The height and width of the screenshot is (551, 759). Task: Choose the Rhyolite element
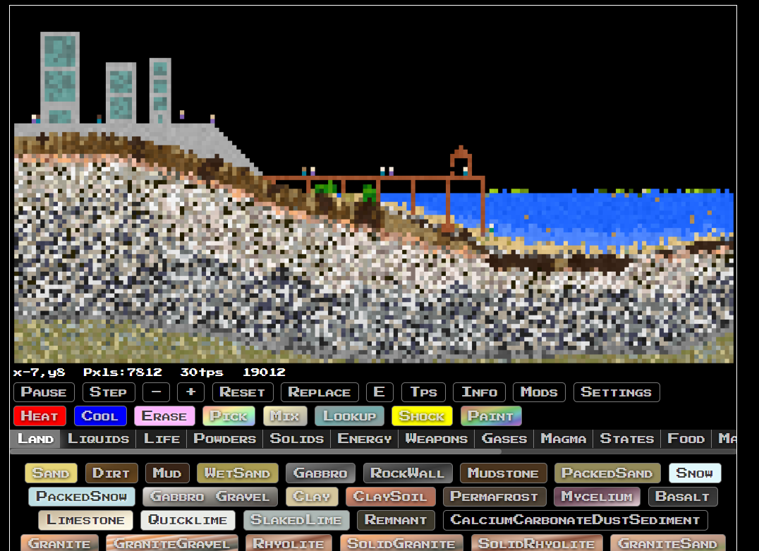coord(289,543)
